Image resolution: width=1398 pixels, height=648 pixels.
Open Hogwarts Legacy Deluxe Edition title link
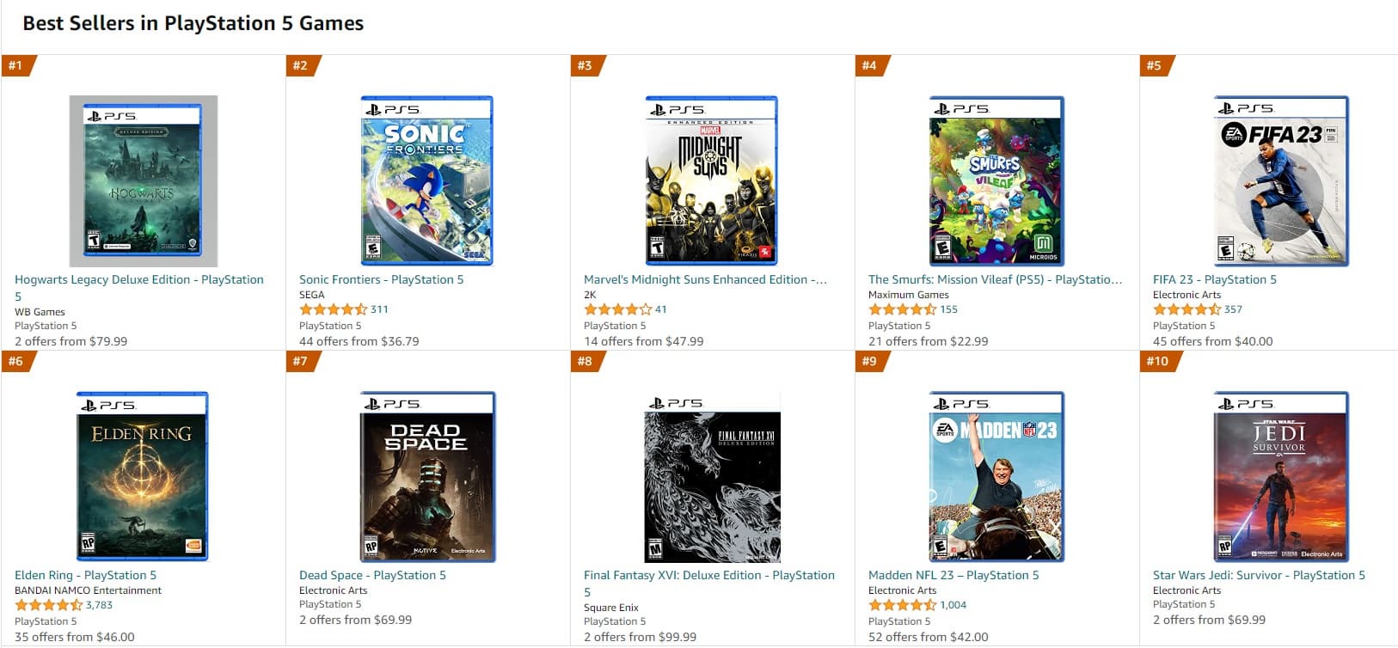pyautogui.click(x=138, y=280)
